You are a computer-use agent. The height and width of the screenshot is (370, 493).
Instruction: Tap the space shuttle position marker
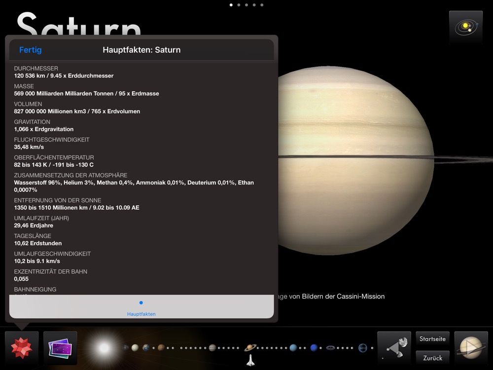[250, 360]
